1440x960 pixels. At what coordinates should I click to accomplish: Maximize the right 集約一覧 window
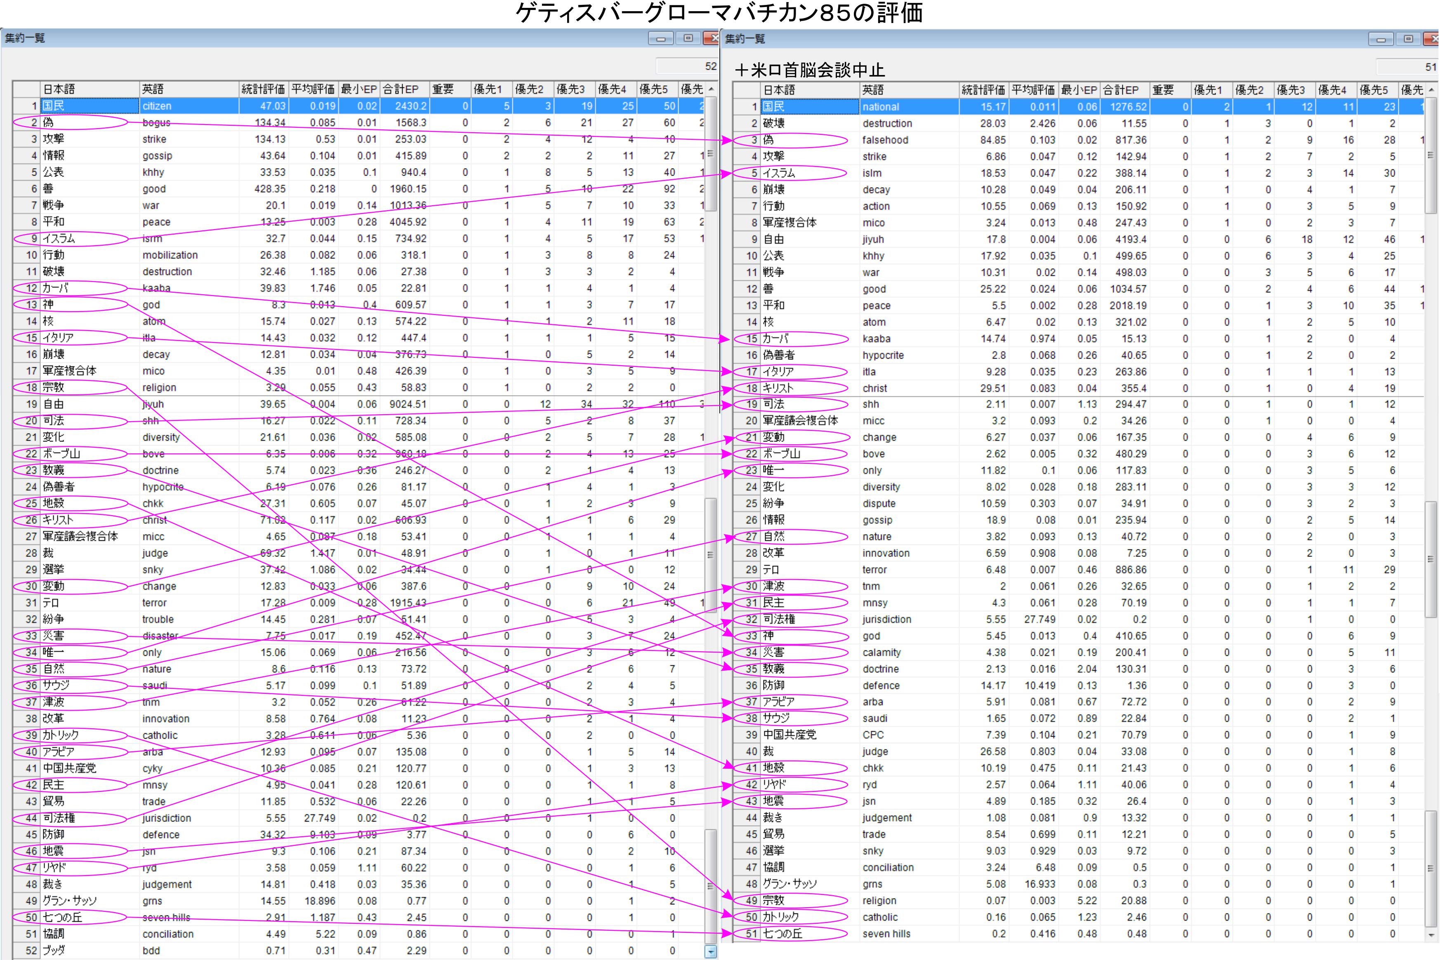[1408, 39]
